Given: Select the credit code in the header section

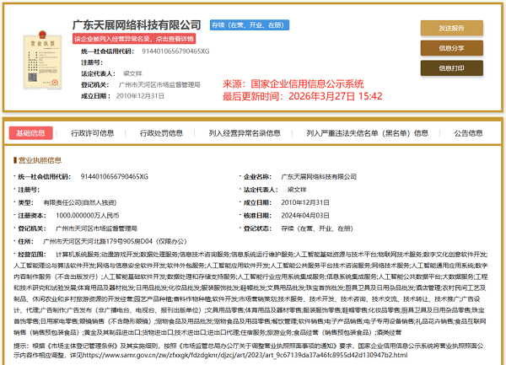Looking at the screenshot, I should (175, 51).
